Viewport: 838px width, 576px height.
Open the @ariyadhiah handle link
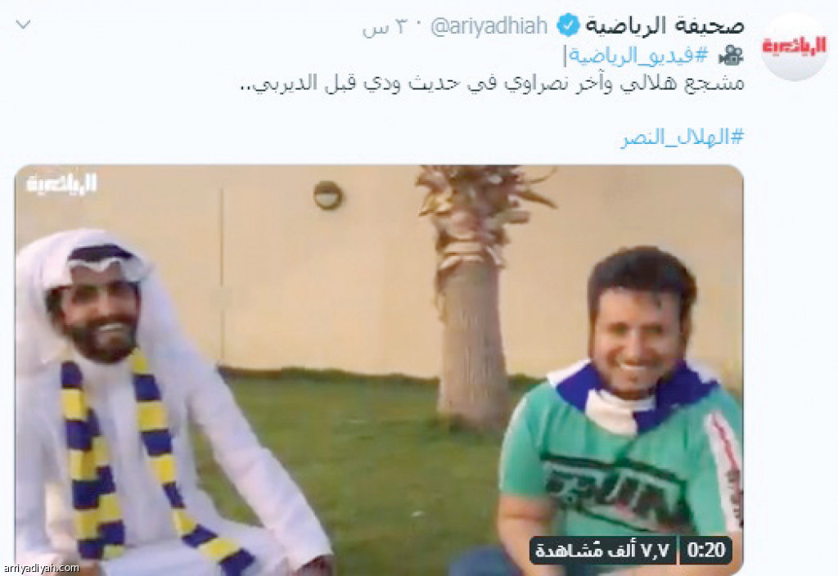pyautogui.click(x=489, y=26)
